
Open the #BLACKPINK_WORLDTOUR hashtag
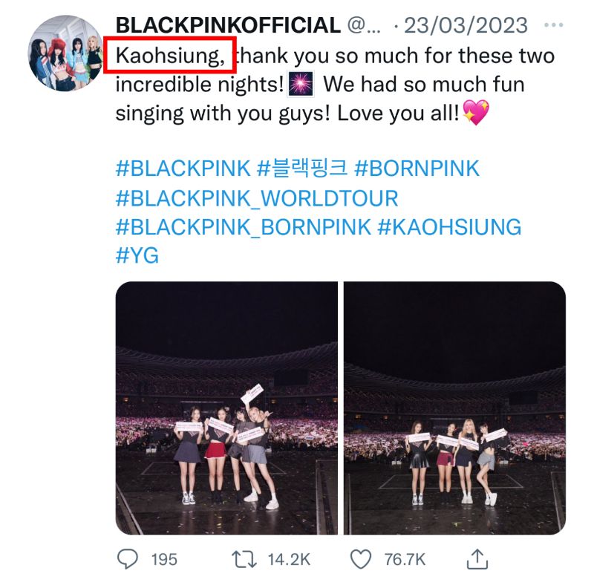tap(257, 198)
